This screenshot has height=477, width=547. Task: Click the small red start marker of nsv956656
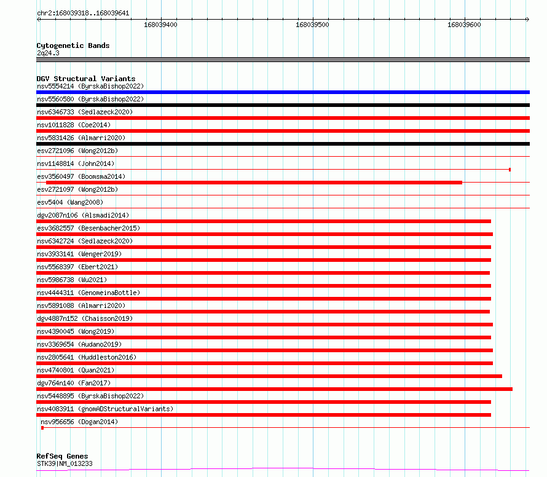click(42, 428)
